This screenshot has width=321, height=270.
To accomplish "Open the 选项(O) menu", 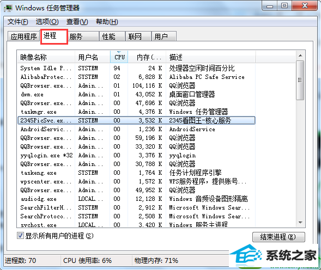I will [47, 22].
